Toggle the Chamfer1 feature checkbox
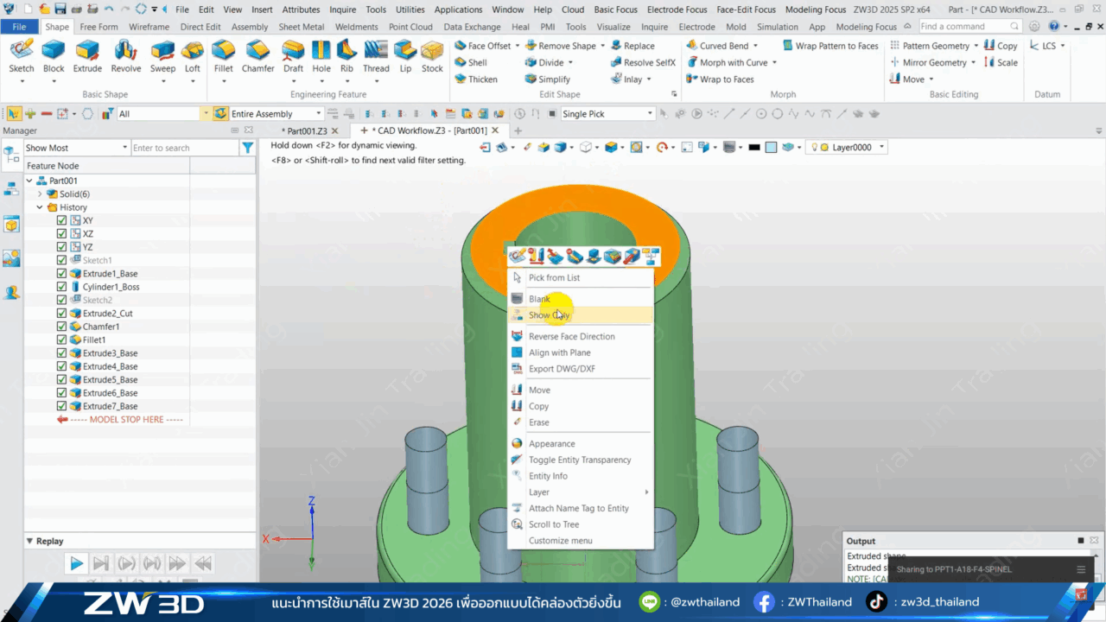1106x622 pixels. click(x=61, y=327)
